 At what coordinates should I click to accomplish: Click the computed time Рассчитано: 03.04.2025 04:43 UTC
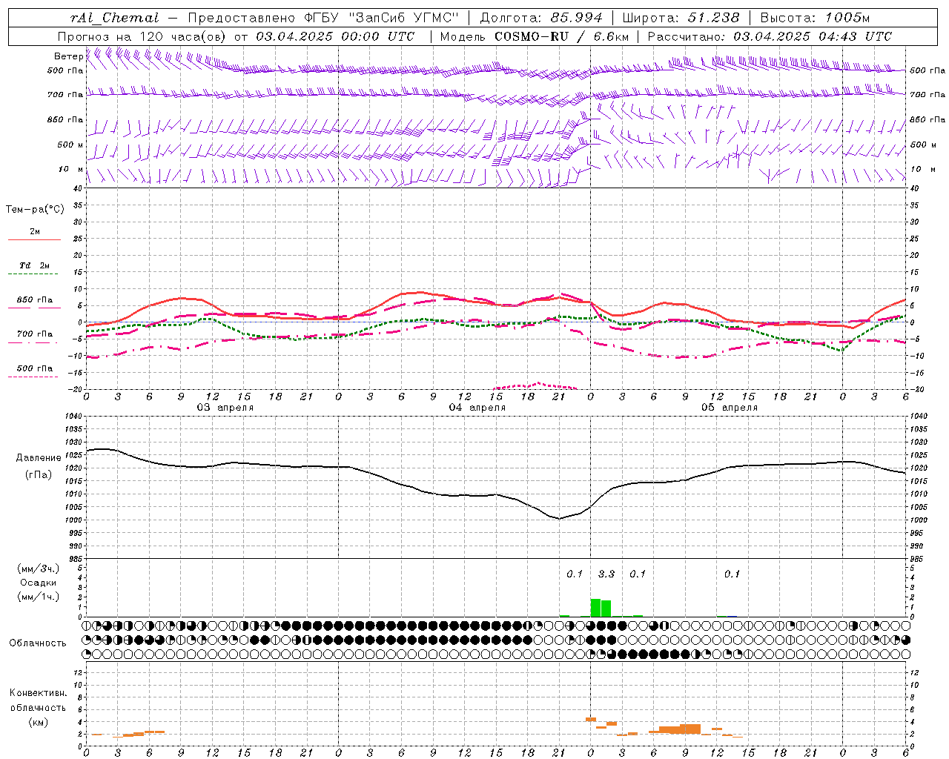tap(770, 36)
